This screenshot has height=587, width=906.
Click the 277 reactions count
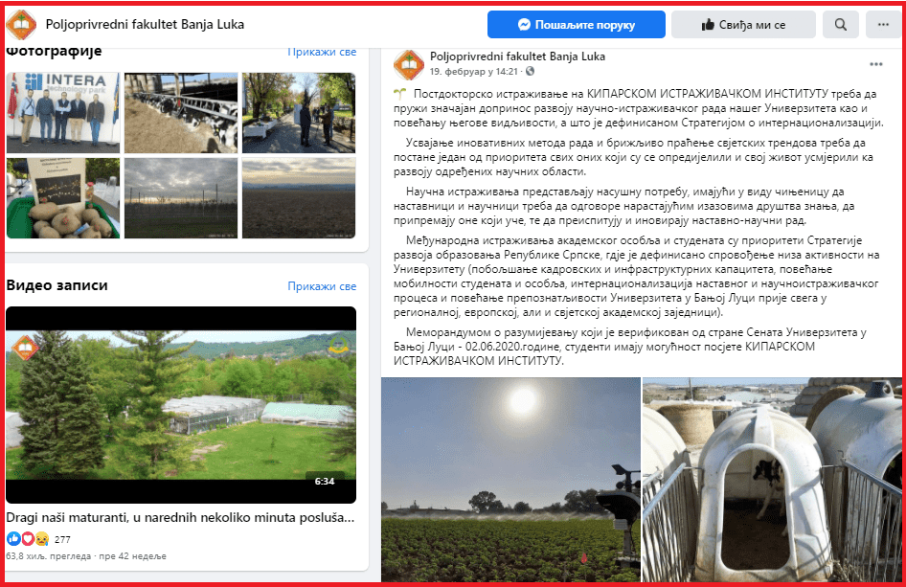[62, 540]
